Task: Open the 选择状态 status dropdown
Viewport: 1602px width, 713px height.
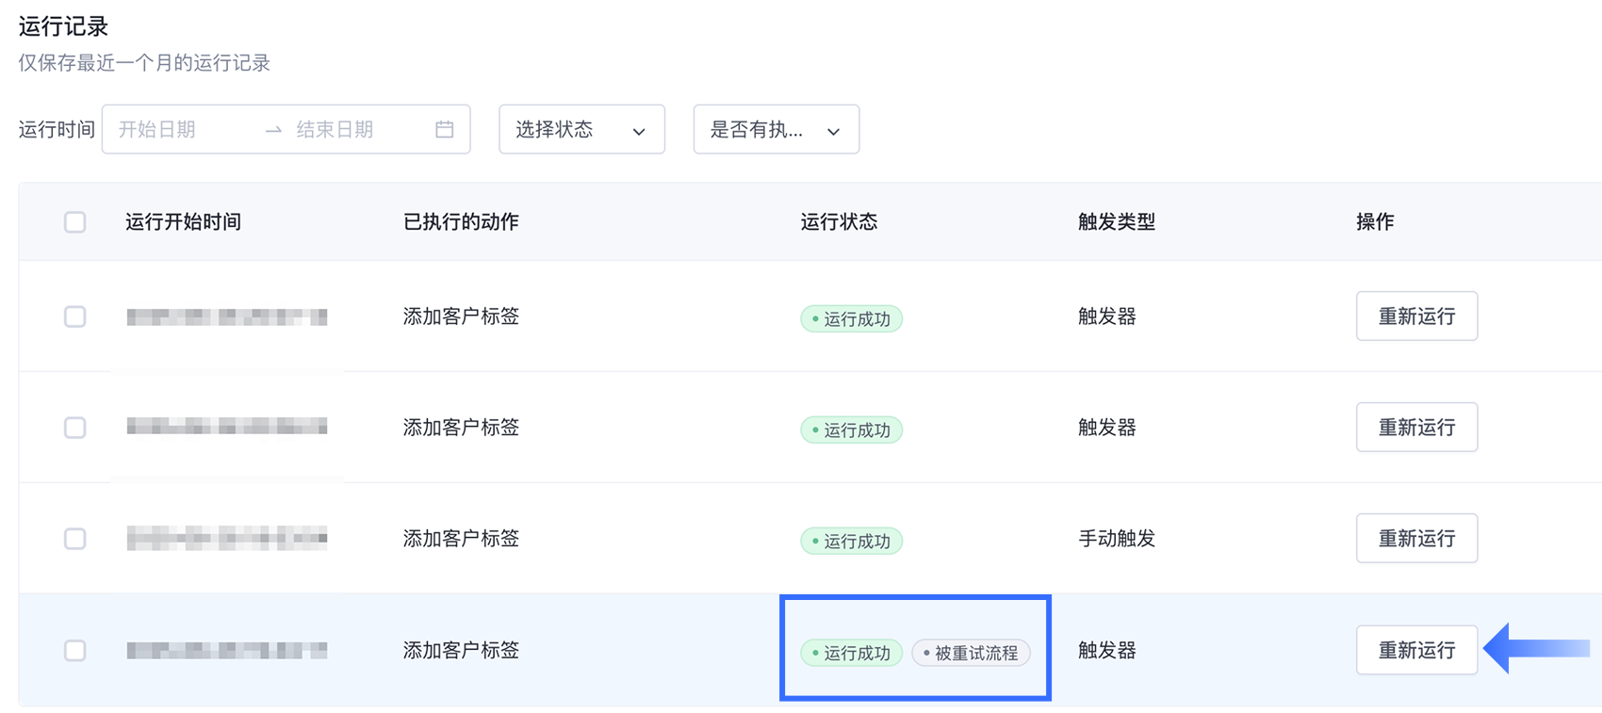Action: point(581,130)
